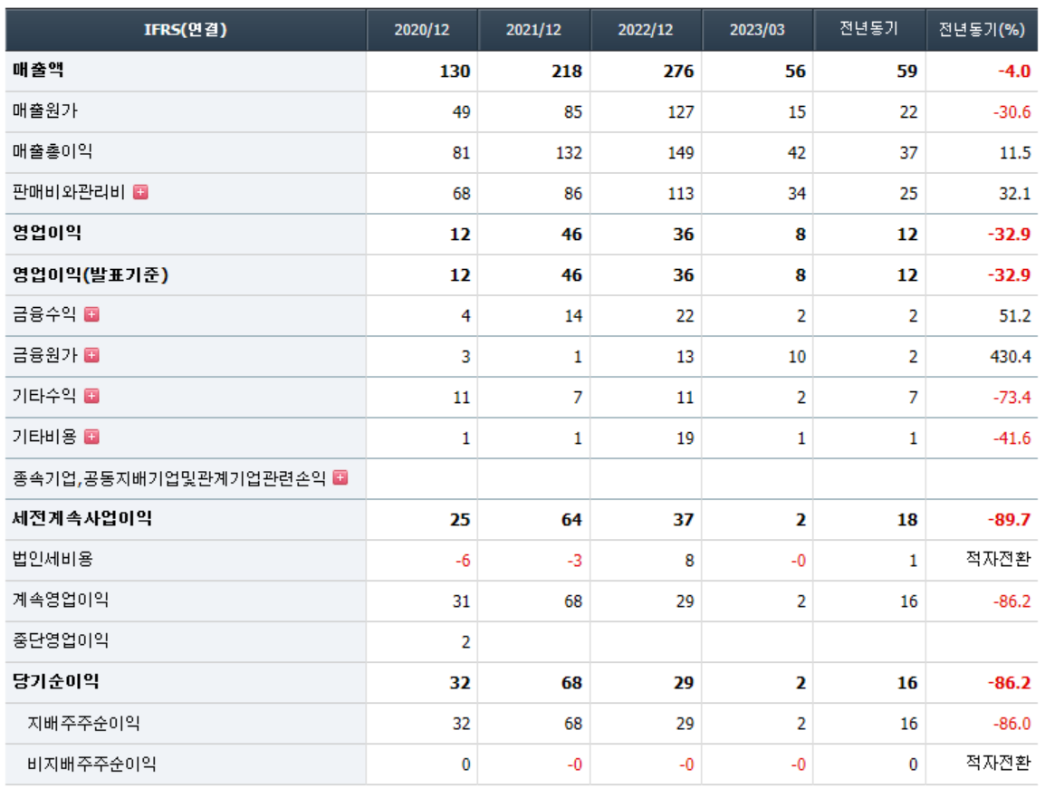
Task: Select the 지배주주순이익 row label
Action: pyautogui.click(x=83, y=723)
